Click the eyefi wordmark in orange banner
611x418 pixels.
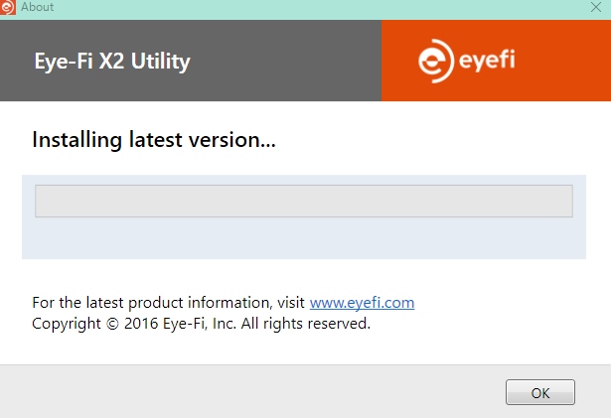tap(487, 62)
